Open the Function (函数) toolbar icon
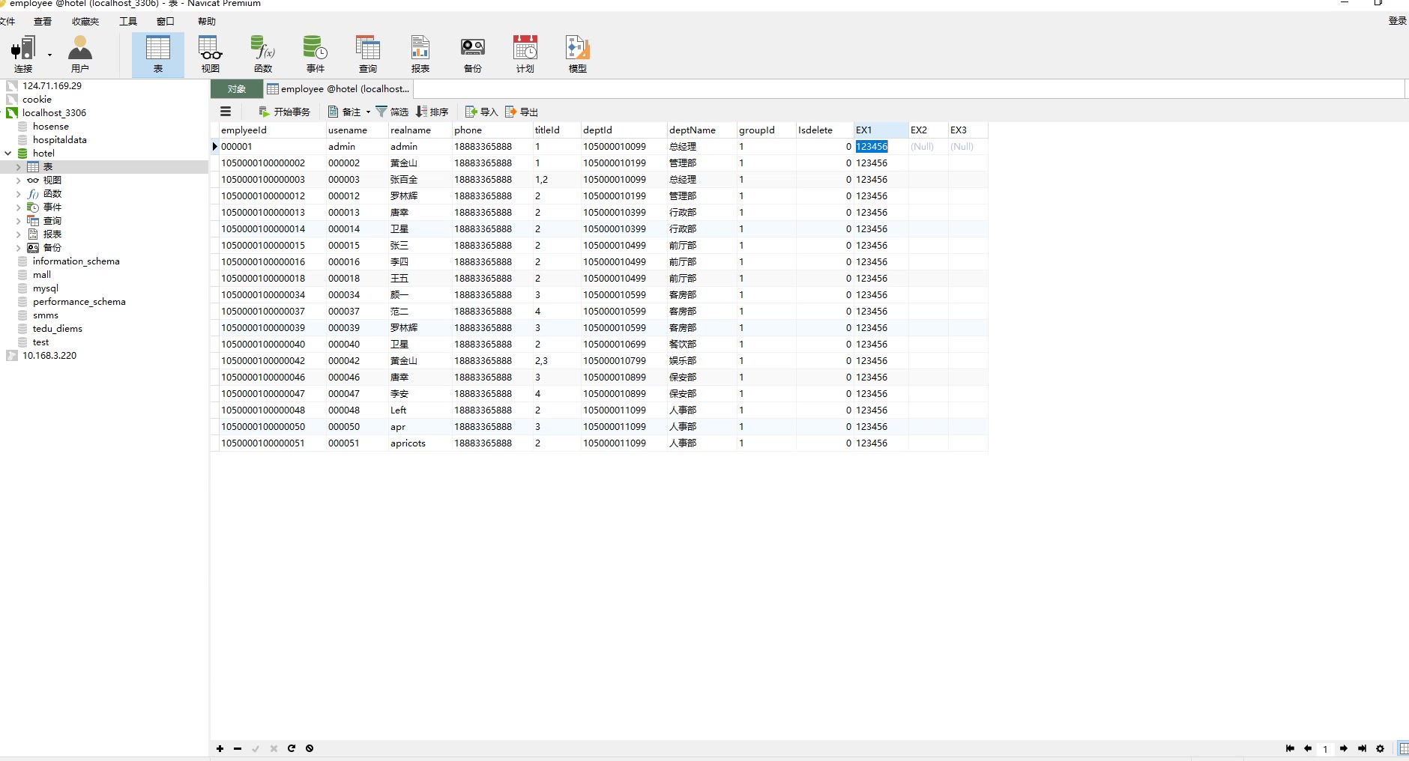The image size is (1409, 761). (x=262, y=49)
